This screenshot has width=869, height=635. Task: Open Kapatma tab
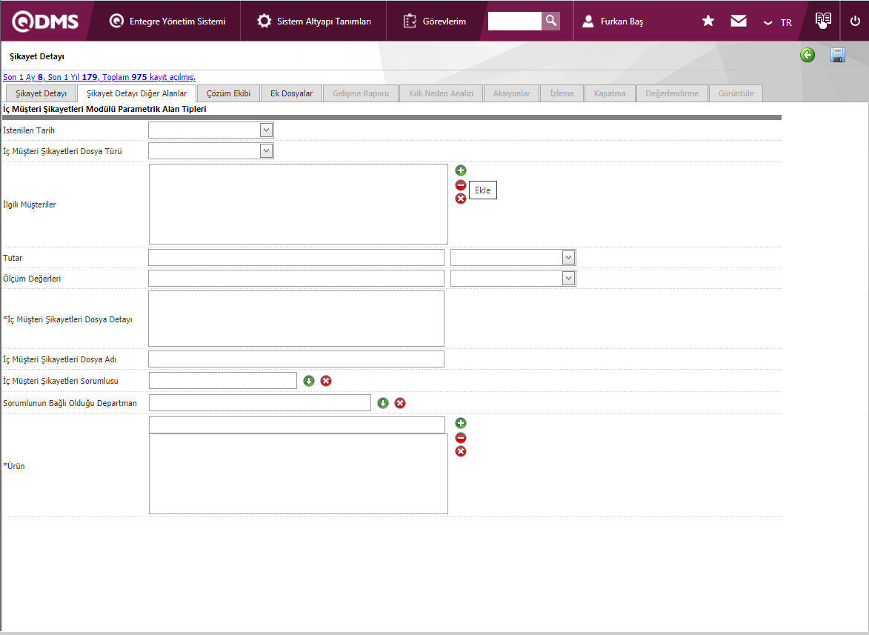[x=610, y=93]
